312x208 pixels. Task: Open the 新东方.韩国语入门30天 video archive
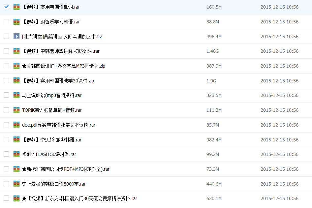point(79,198)
